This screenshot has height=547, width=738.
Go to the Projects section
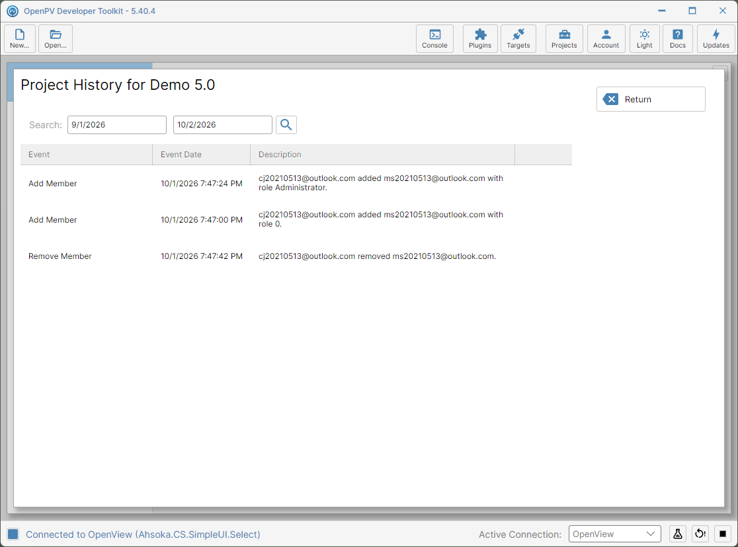(x=564, y=38)
